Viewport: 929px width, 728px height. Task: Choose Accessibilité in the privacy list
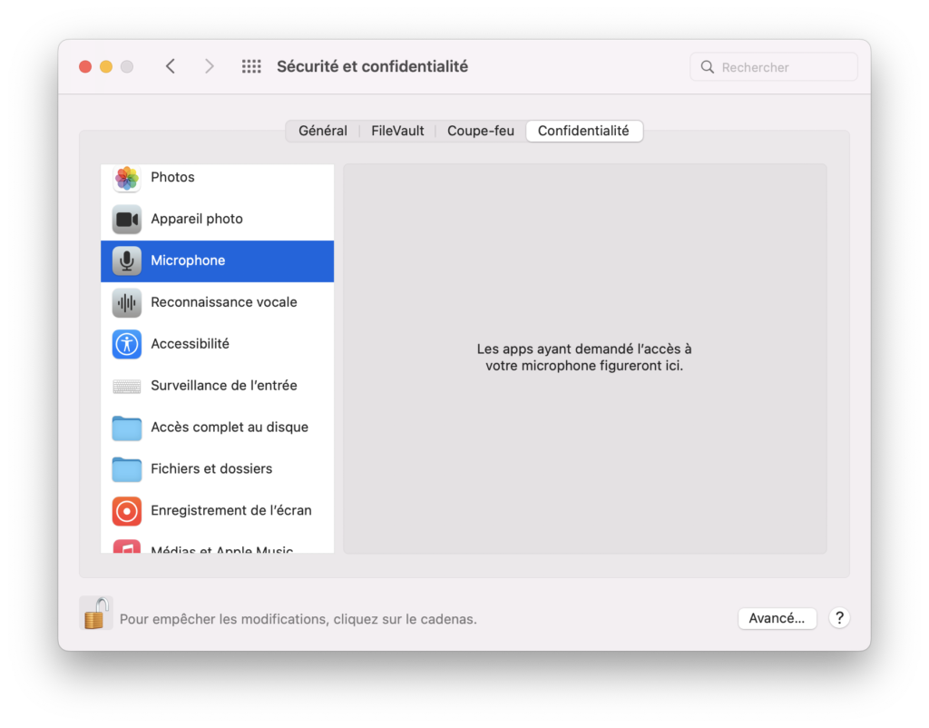(x=218, y=344)
